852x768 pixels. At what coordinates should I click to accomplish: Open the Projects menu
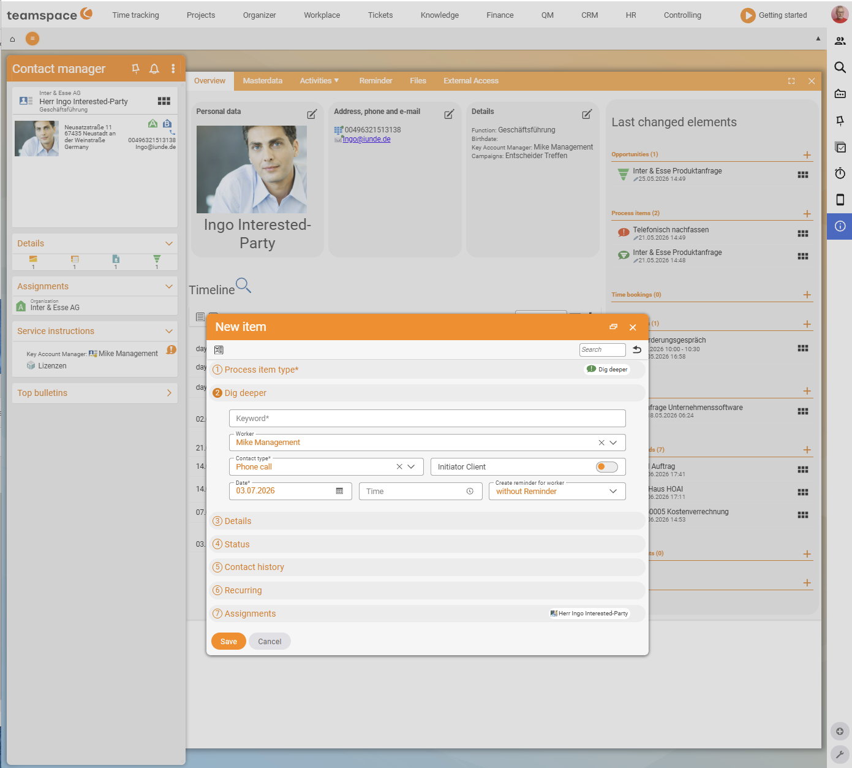201,15
